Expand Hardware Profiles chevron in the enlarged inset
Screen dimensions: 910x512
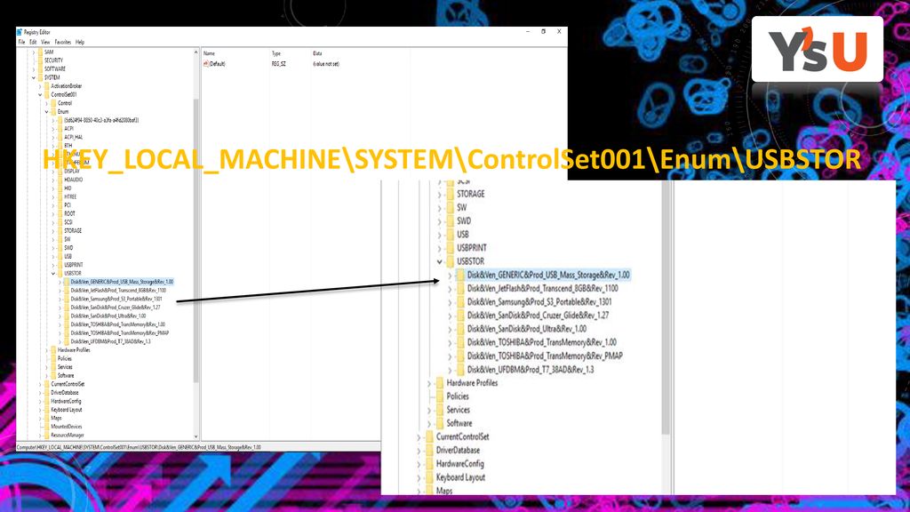(x=429, y=384)
